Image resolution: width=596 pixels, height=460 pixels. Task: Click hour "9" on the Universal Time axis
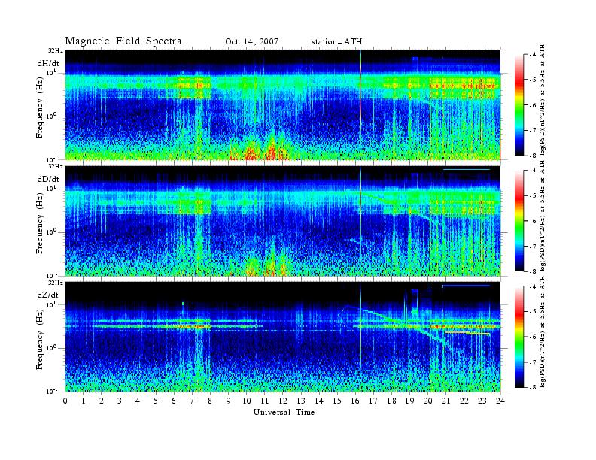(229, 401)
